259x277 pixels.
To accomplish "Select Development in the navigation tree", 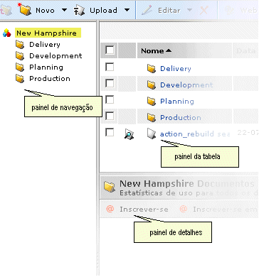I will click(x=55, y=56).
